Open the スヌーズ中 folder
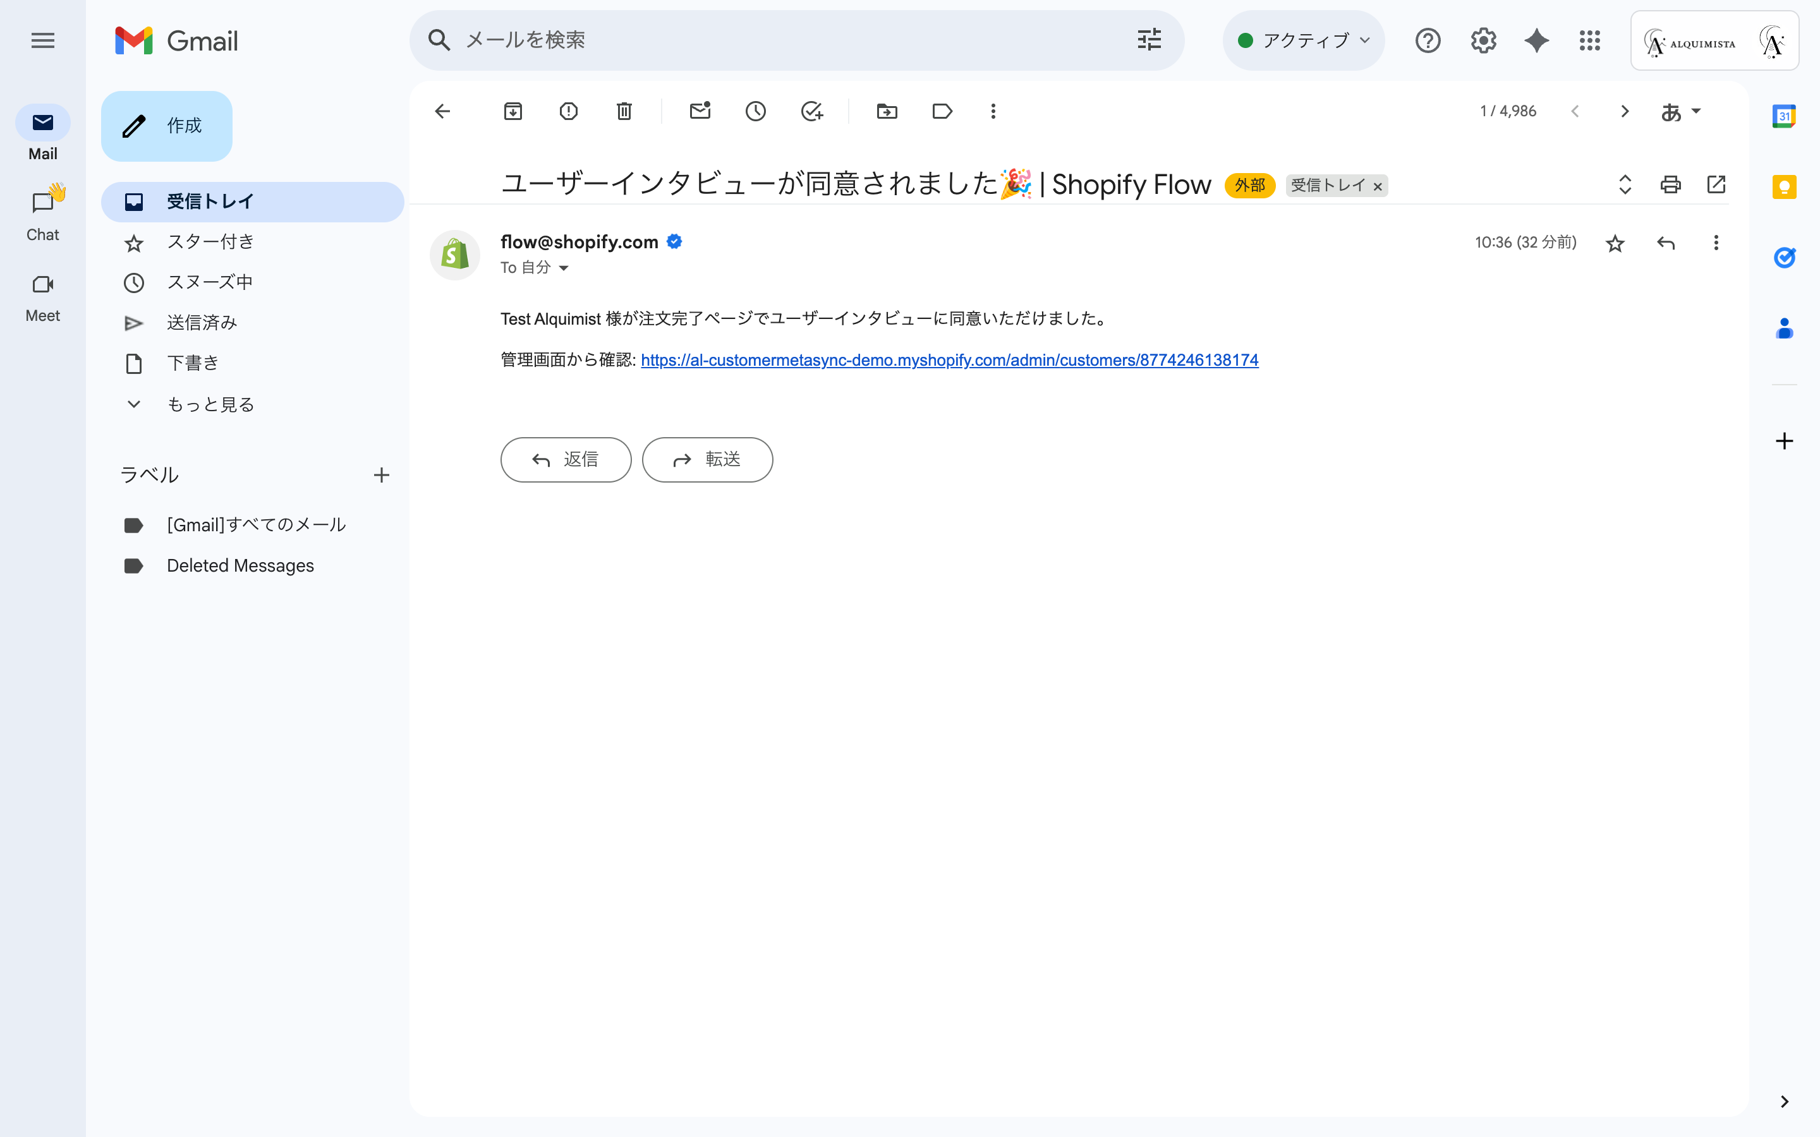1820x1137 pixels. [x=253, y=283]
